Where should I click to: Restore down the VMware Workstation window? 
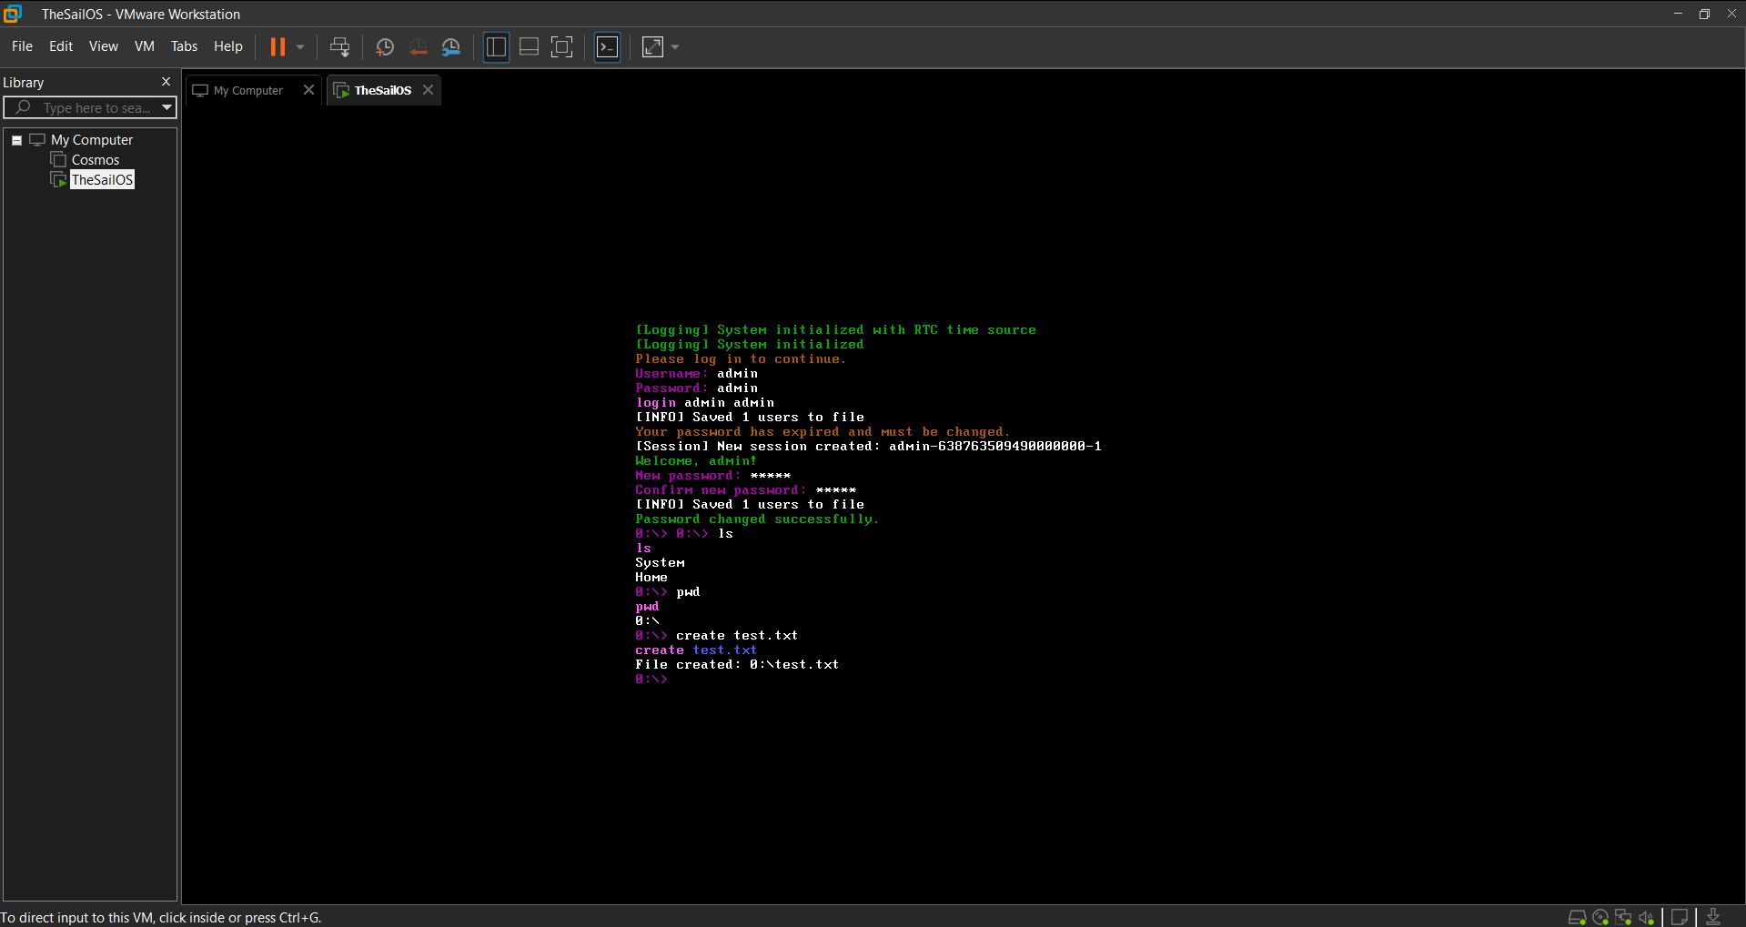point(1704,14)
